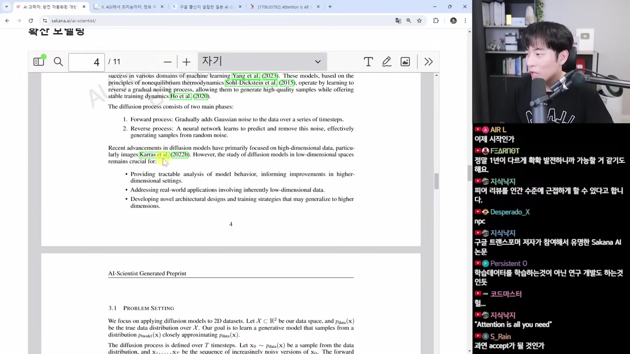
Task: Click the page number input field
Action: 86,62
